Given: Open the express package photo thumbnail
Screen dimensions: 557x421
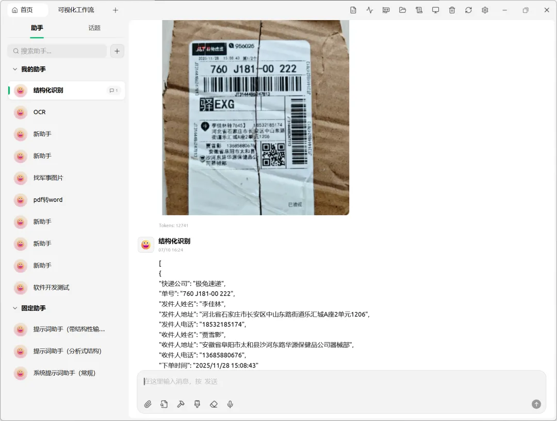Looking at the screenshot, I should [x=255, y=117].
